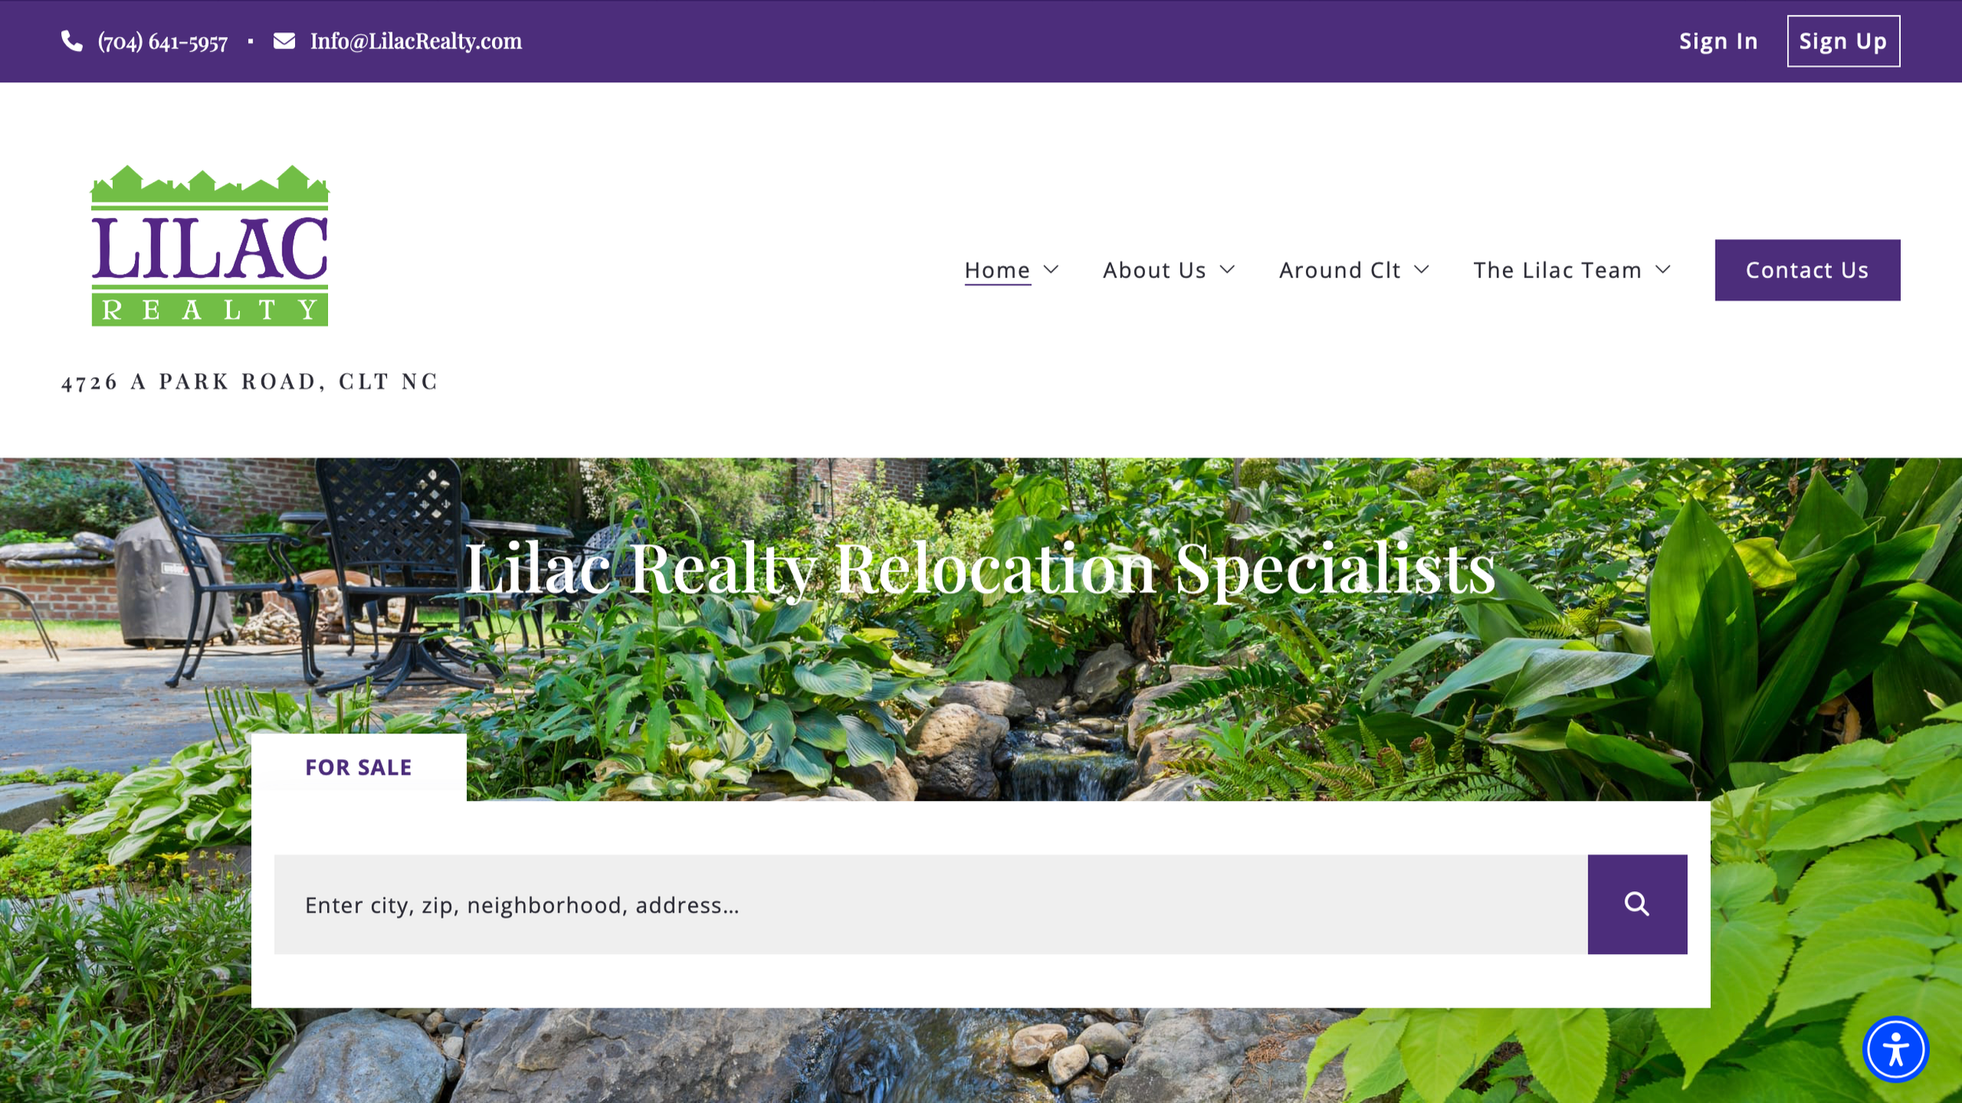The image size is (1962, 1103).
Task: Expand the Around Clt dropdown arrow
Action: pyautogui.click(x=1421, y=270)
